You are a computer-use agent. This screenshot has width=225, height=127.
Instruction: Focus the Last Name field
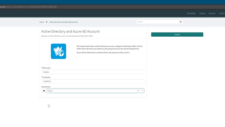coord(93,81)
